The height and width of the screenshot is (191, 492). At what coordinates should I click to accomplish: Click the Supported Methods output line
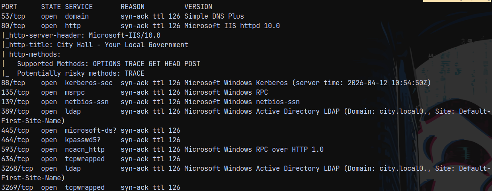tap(109, 64)
